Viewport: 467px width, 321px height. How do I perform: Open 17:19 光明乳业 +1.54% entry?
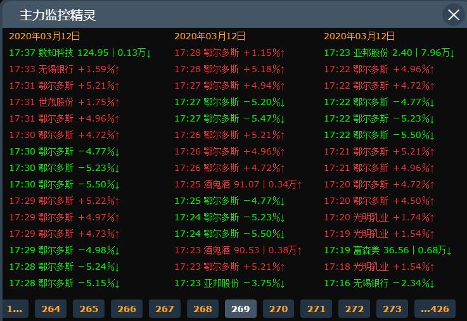pyautogui.click(x=379, y=234)
